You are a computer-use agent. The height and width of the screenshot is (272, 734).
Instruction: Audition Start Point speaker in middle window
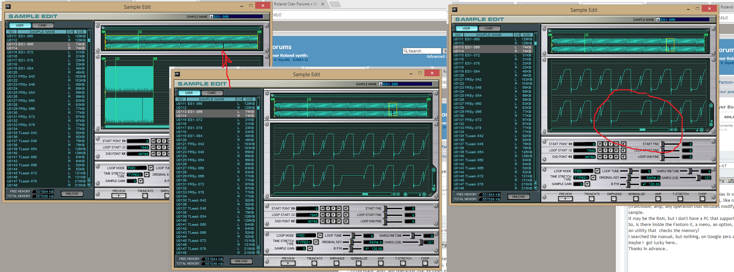click(x=346, y=209)
